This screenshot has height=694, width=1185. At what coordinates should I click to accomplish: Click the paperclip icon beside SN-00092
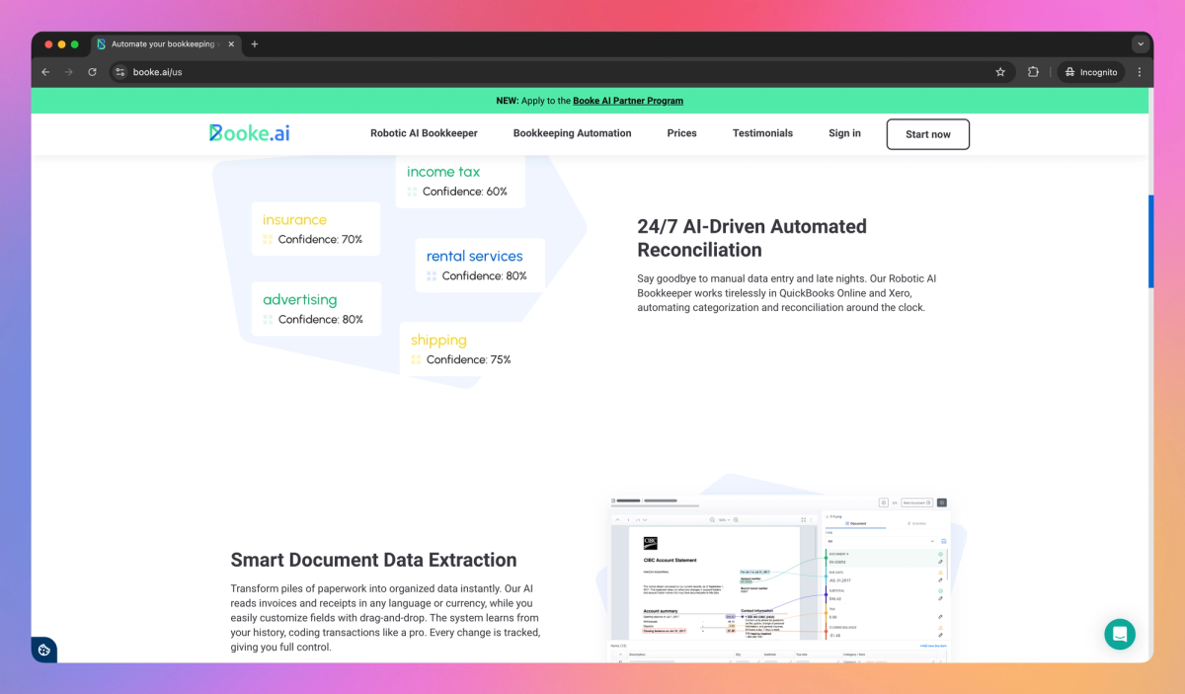(940, 563)
